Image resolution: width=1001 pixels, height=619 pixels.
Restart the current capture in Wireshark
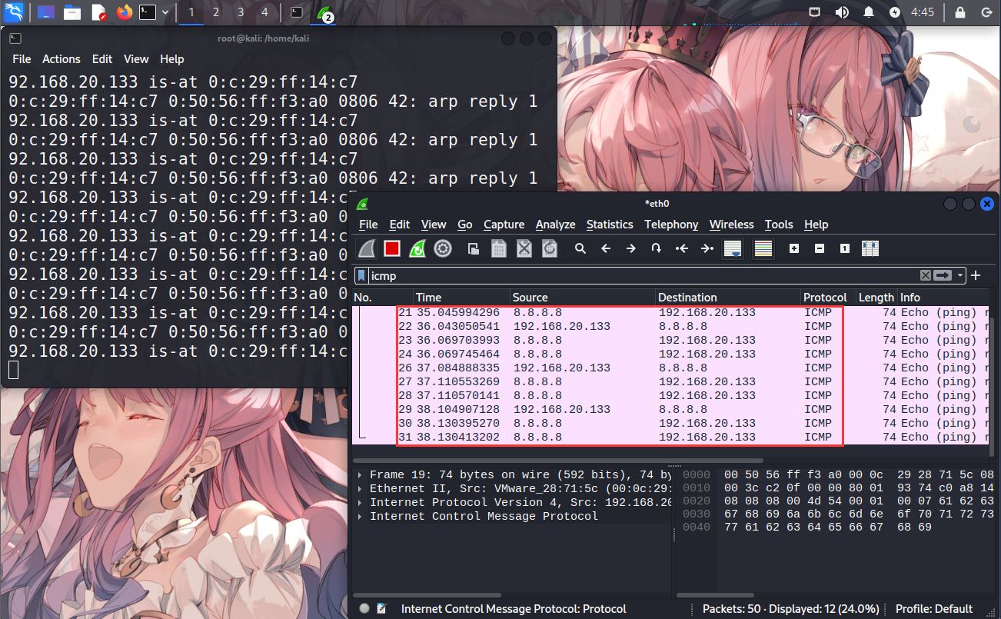417,248
